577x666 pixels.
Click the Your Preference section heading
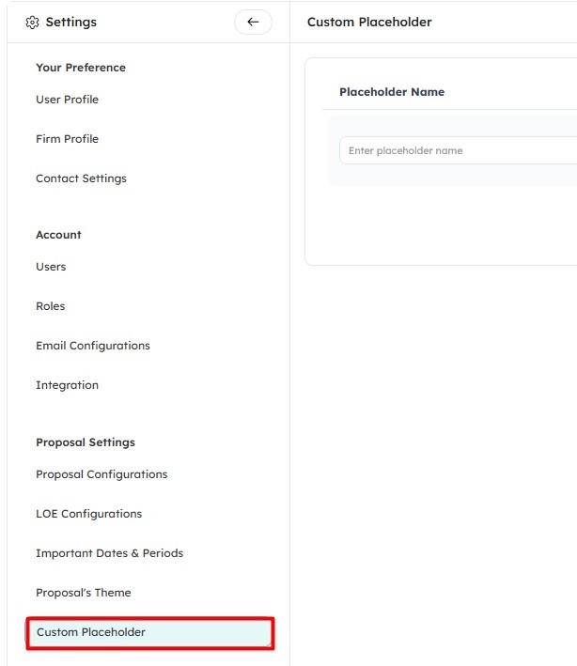(81, 68)
